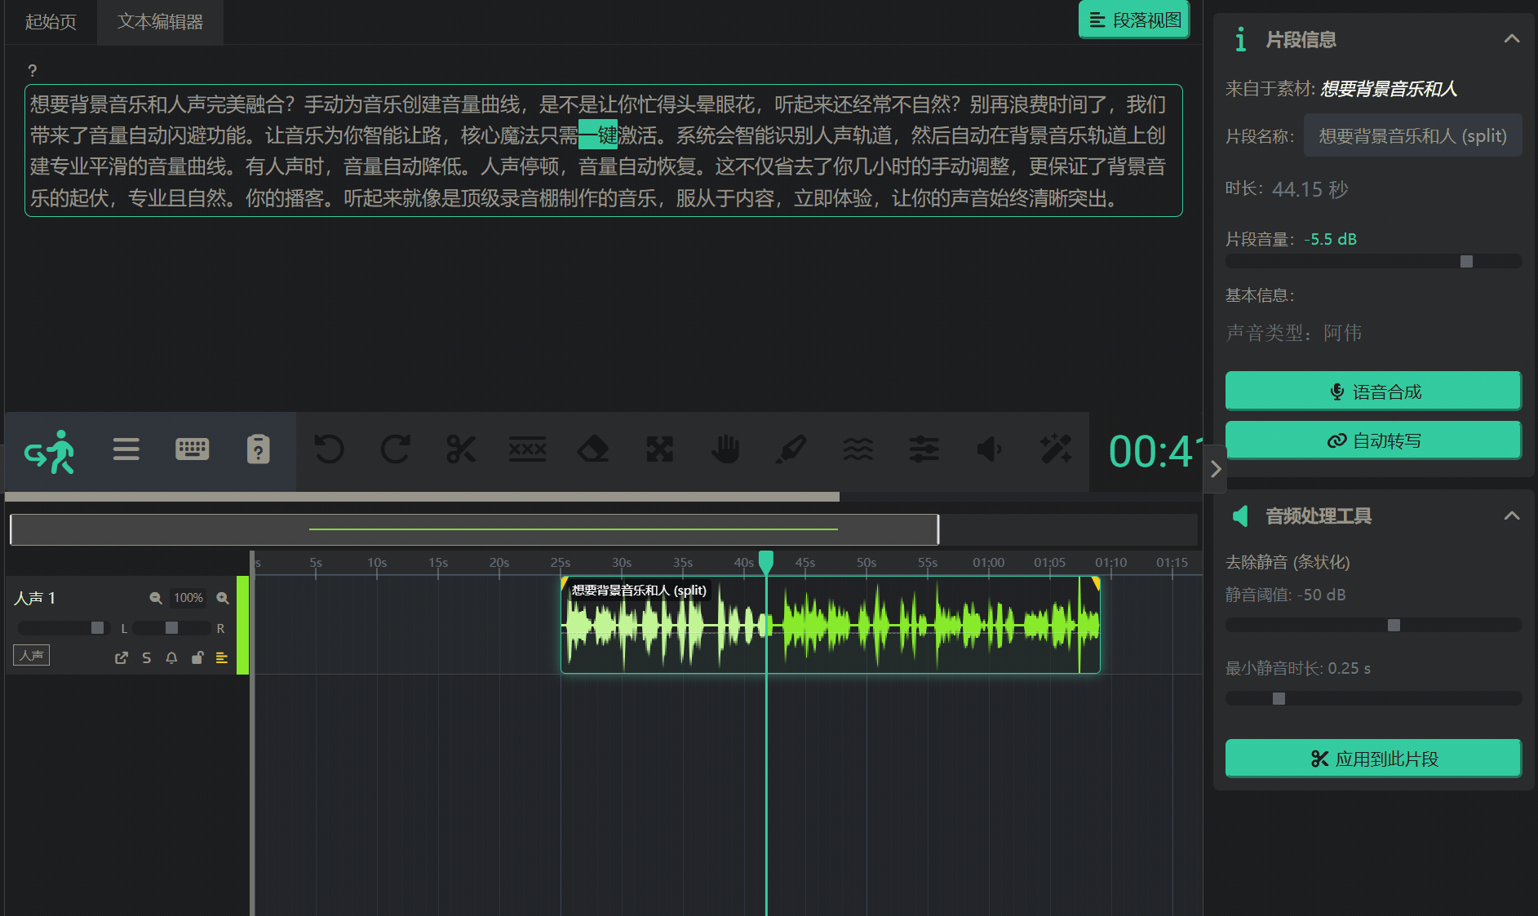Click the 语音合成 button
Image resolution: width=1538 pixels, height=916 pixels.
(1372, 392)
